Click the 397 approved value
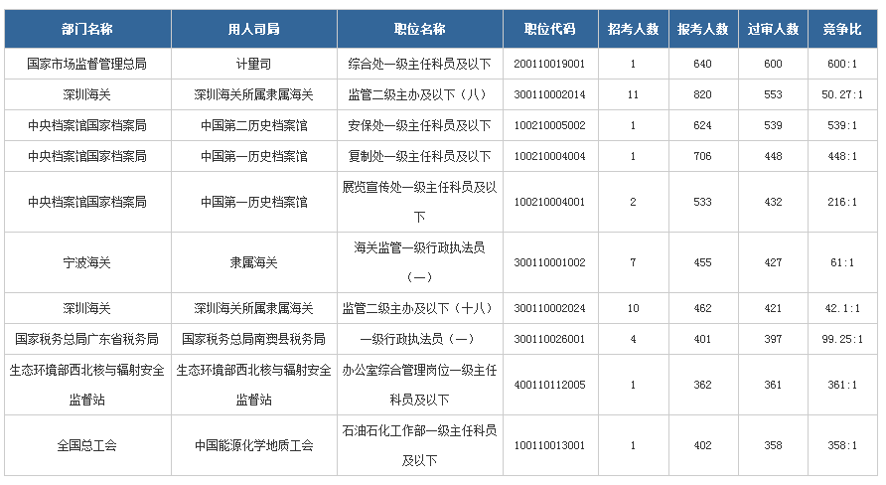The width and height of the screenshot is (886, 485). 773,339
